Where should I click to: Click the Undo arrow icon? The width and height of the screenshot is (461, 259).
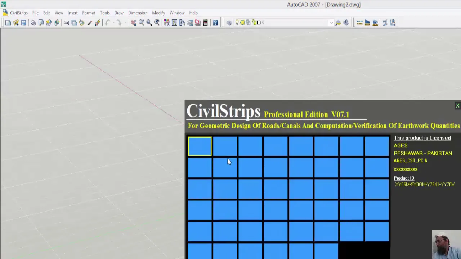point(107,23)
